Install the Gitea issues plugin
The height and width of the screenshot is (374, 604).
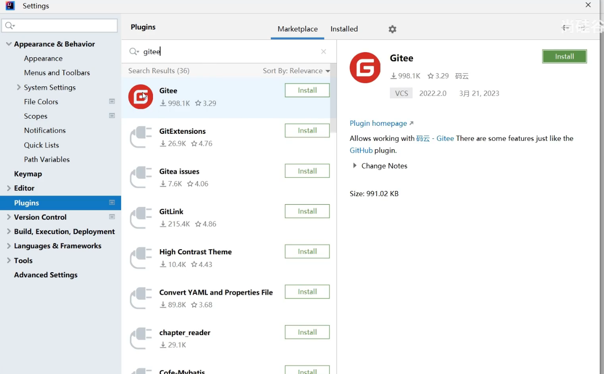307,171
